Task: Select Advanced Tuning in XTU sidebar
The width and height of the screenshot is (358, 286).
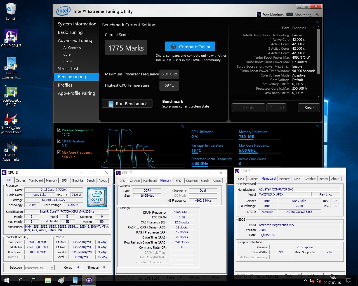Action: coord(75,40)
